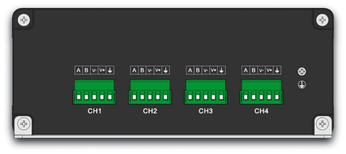Click the protective earth symbol under the grounding screw
The image size is (346, 154).
(x=302, y=85)
